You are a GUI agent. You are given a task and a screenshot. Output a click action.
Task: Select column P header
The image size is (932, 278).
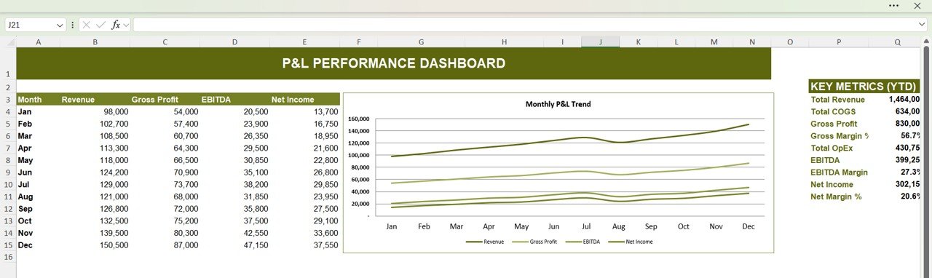838,42
